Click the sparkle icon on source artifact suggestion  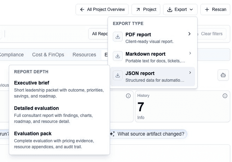[112, 134]
